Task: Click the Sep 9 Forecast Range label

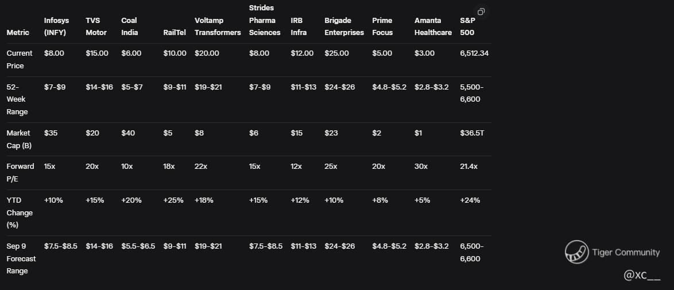Action: 20,258
